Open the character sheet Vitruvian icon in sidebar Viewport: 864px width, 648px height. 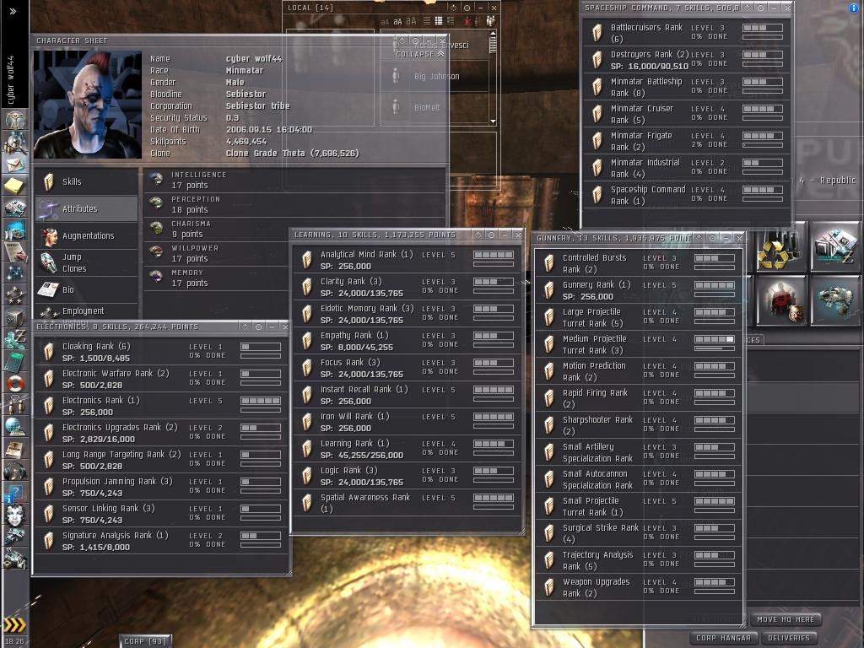click(x=15, y=120)
